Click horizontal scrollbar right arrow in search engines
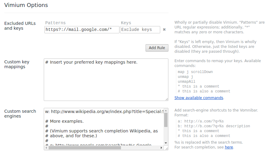 [x=161, y=148]
